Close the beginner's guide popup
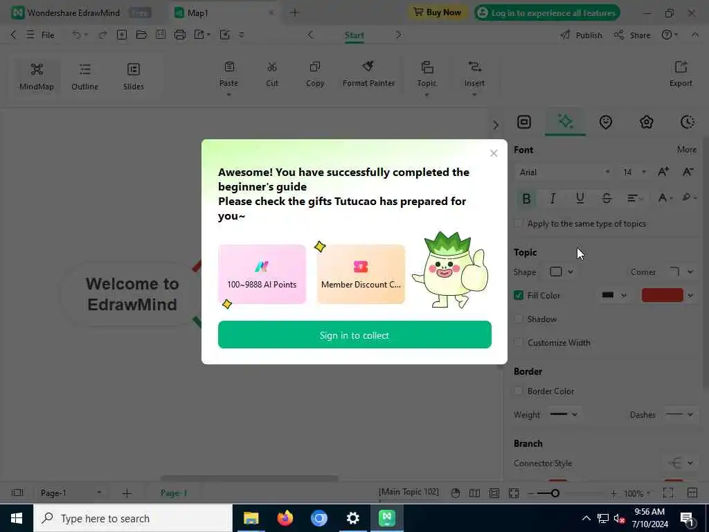 (x=493, y=153)
